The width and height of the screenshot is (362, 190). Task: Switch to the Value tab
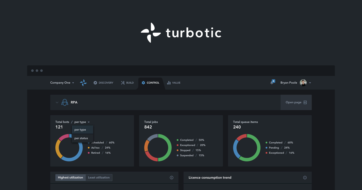click(x=174, y=83)
